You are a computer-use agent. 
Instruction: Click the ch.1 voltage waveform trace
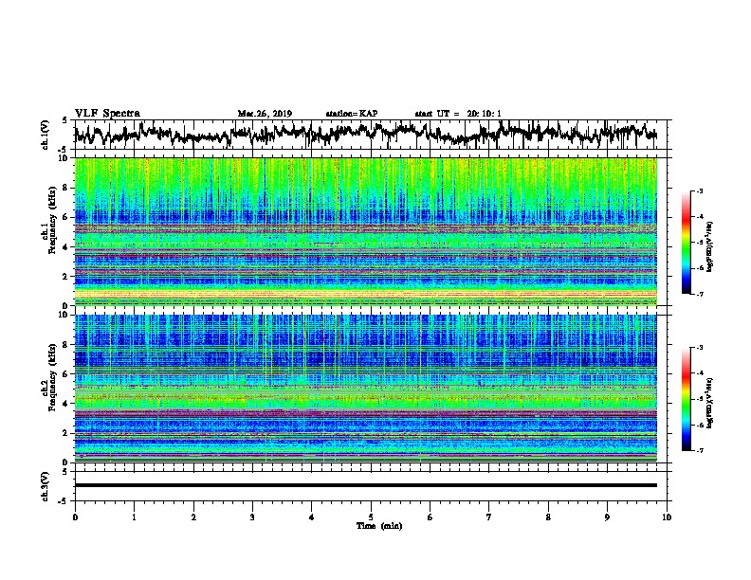point(365,134)
